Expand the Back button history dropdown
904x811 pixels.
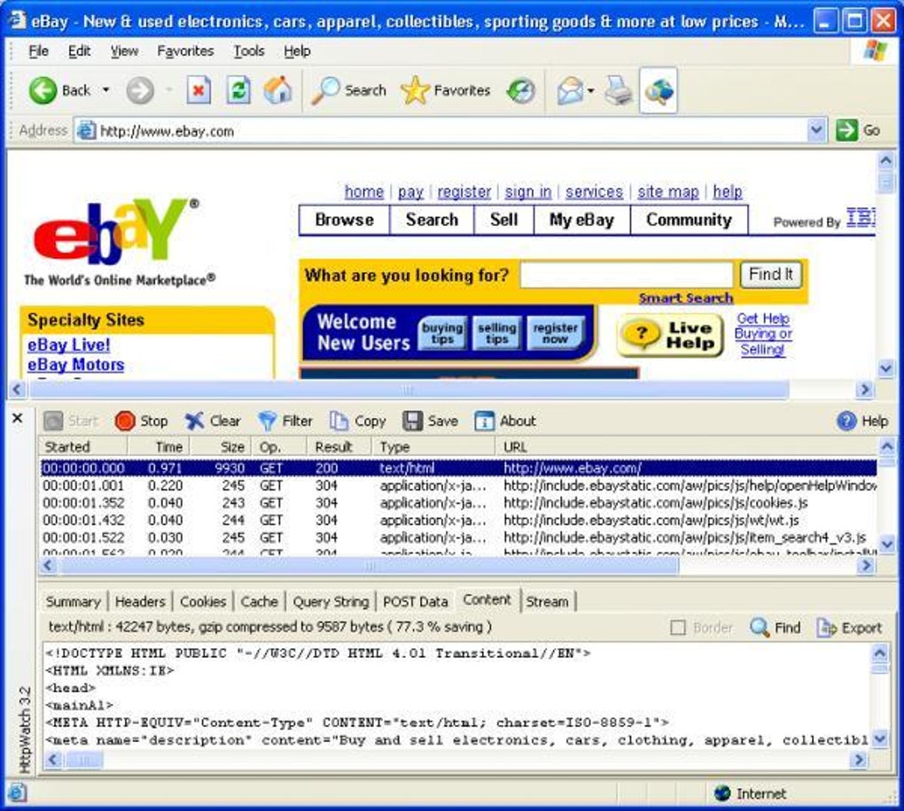[x=105, y=89]
